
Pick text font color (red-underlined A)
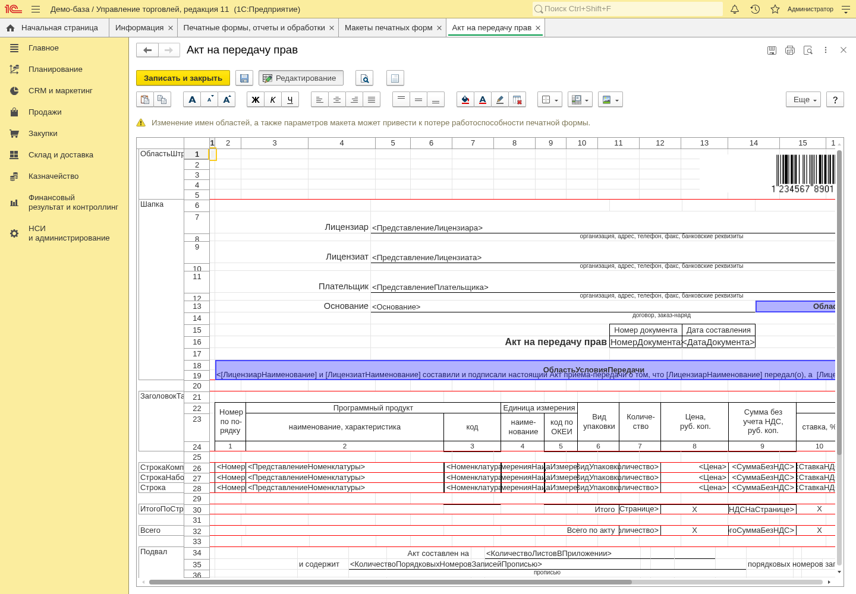click(483, 100)
